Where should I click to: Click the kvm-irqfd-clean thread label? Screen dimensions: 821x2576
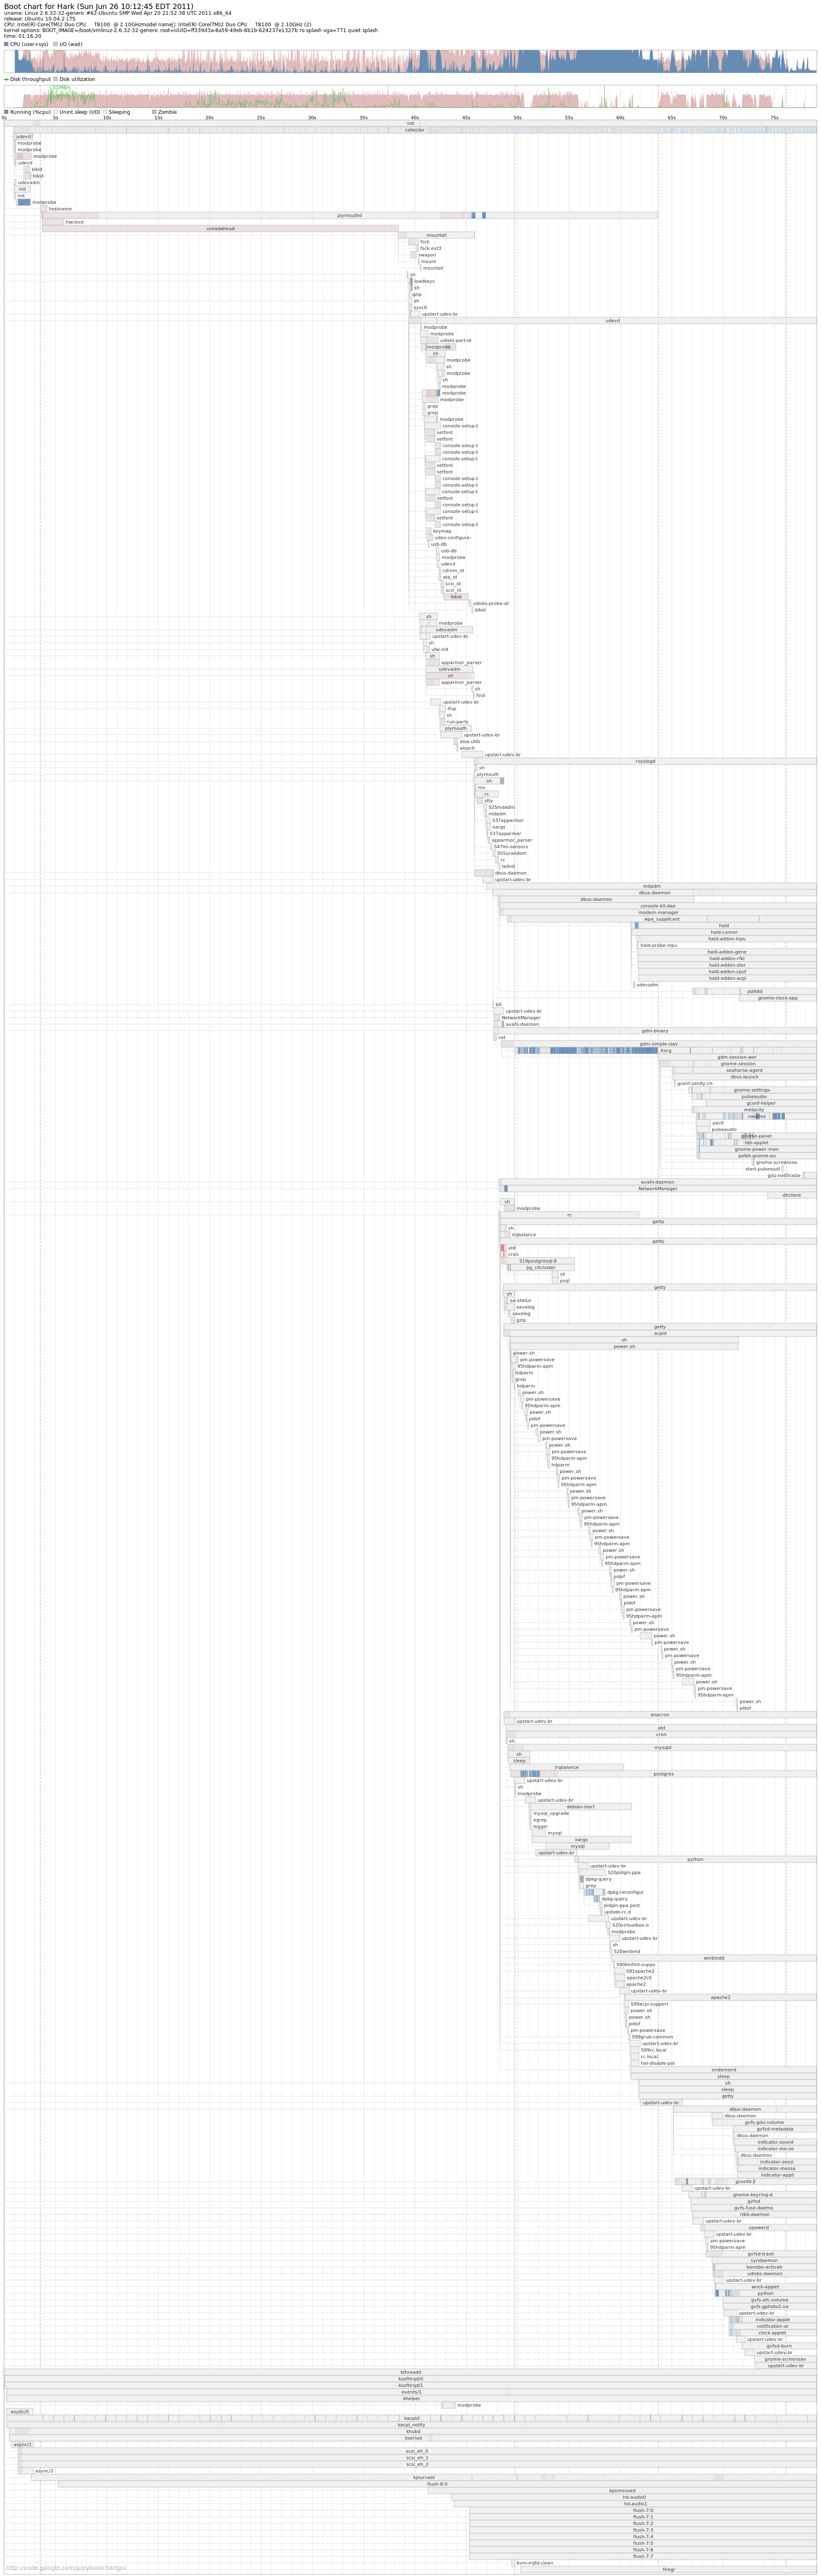535,2562
